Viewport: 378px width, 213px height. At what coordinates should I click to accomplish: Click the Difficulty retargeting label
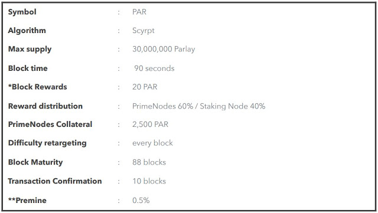point(47,143)
